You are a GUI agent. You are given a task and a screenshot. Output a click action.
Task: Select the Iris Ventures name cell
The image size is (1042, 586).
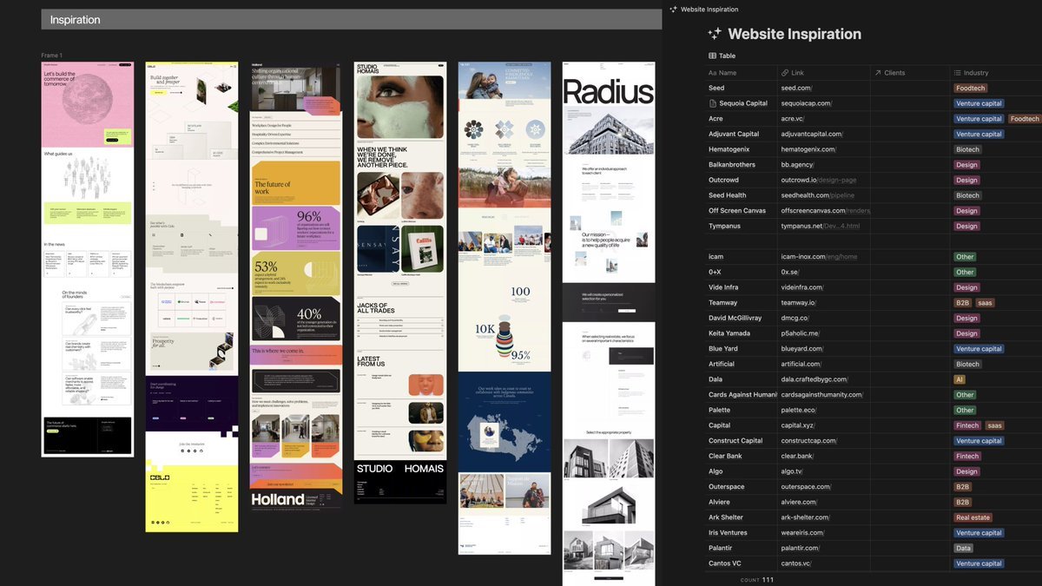point(742,533)
